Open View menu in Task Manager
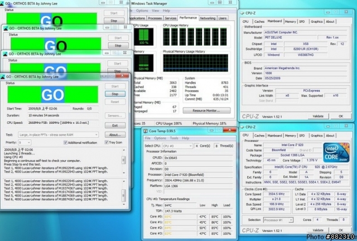Viewport: 357px width, 241px height. point(156,11)
